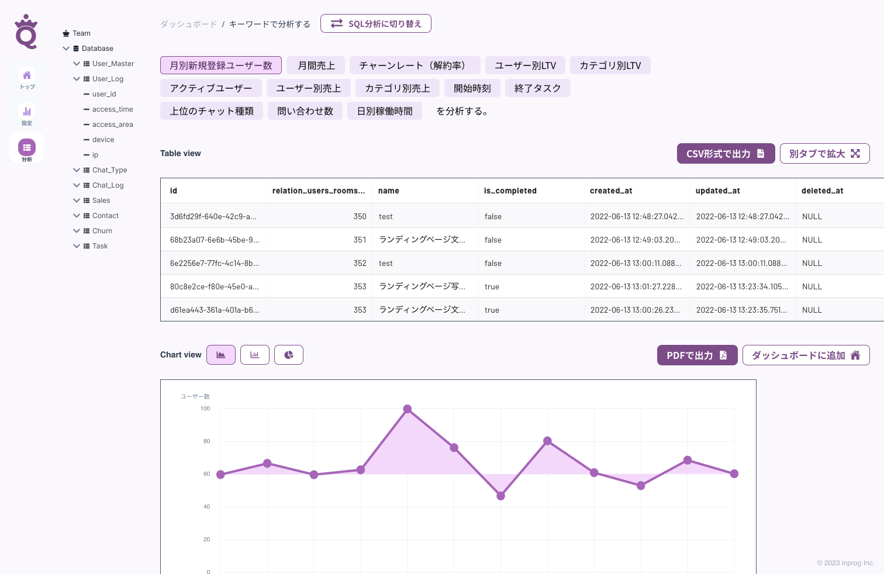Export table with CSV形式で出力 button
884x574 pixels.
(726, 154)
